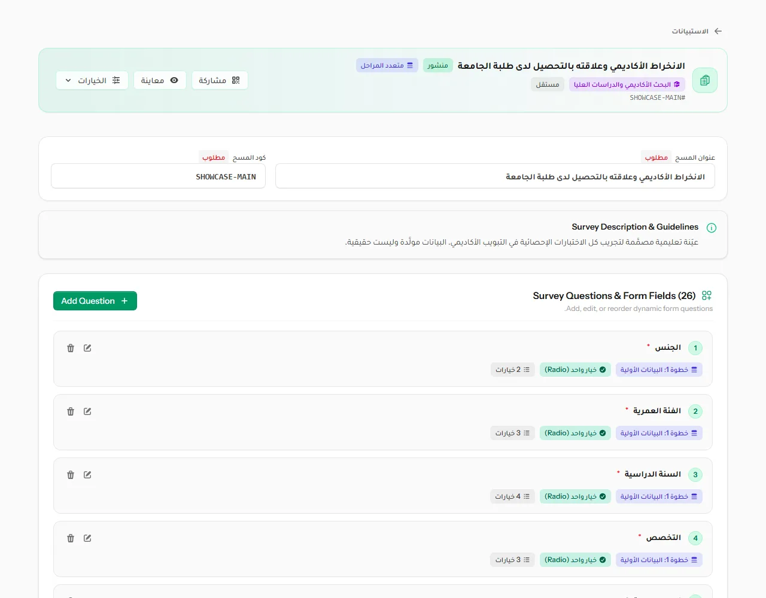Click the survey title heading in header

572,66
